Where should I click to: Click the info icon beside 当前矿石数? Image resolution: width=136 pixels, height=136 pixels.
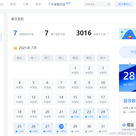pyautogui.click(x=108, y=34)
